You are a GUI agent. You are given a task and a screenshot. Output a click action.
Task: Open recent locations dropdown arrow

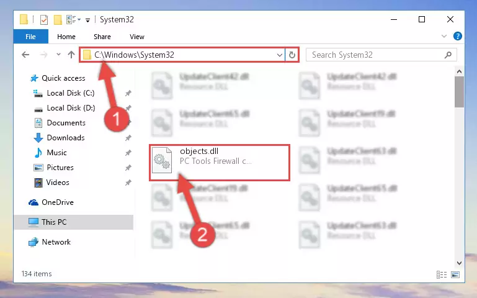click(x=58, y=55)
